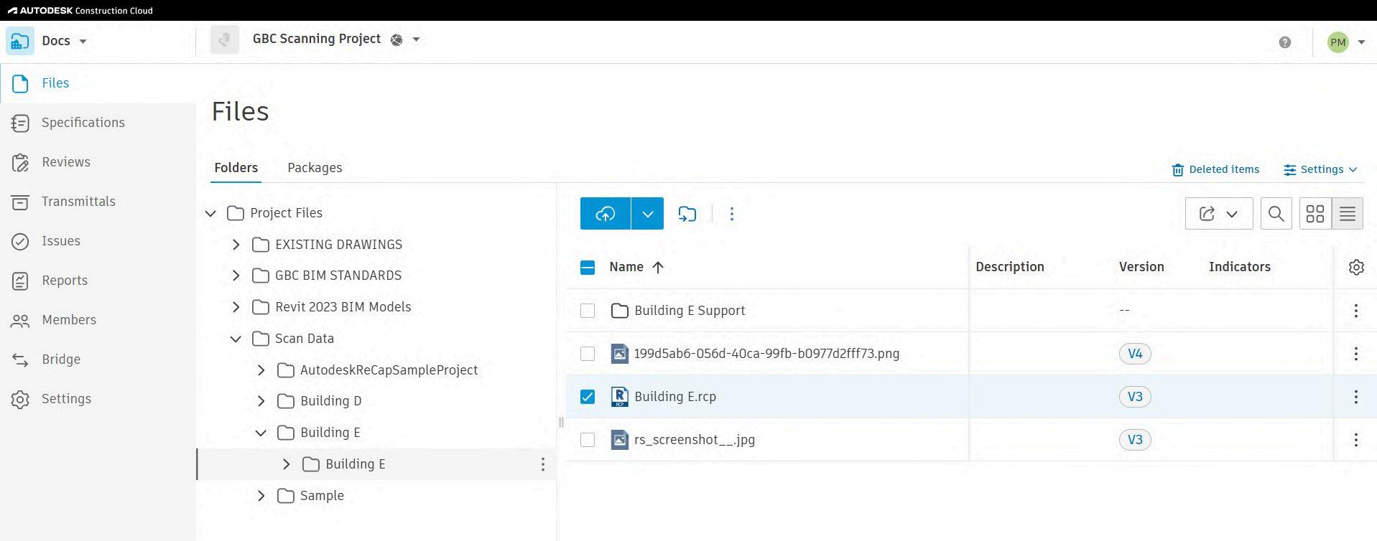Check the Building E Support row checkbox
Screen dimensions: 1377x541
coord(588,311)
